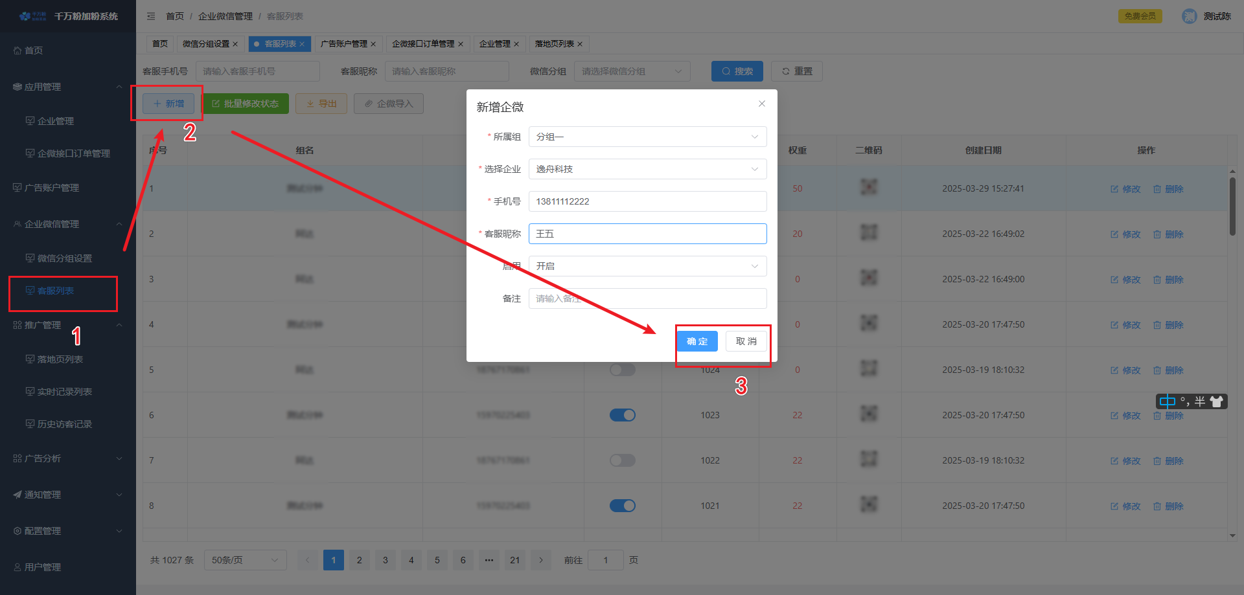Click the QR code icon in row 8
The height and width of the screenshot is (595, 1244).
click(x=868, y=505)
